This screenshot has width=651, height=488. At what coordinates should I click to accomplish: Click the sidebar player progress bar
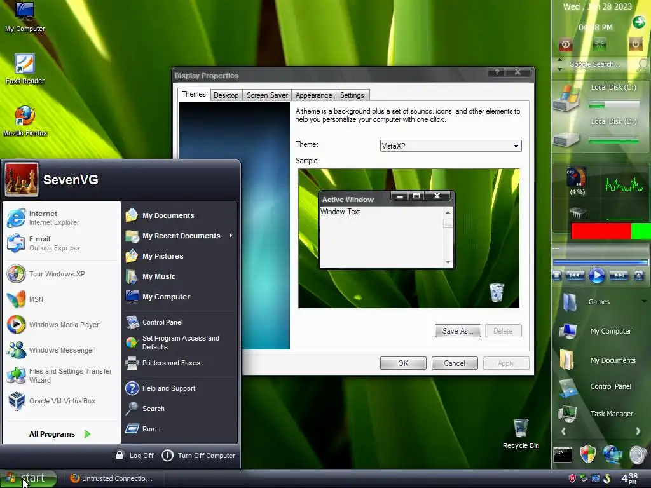coord(600,262)
